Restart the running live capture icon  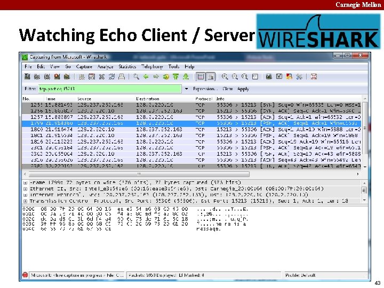click(x=67, y=77)
